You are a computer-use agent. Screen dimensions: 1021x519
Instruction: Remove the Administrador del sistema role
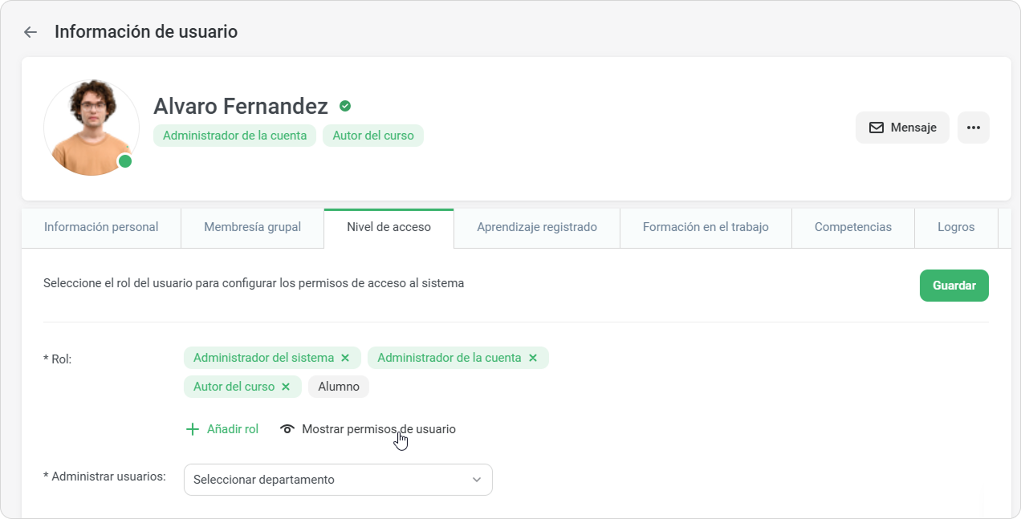click(345, 358)
